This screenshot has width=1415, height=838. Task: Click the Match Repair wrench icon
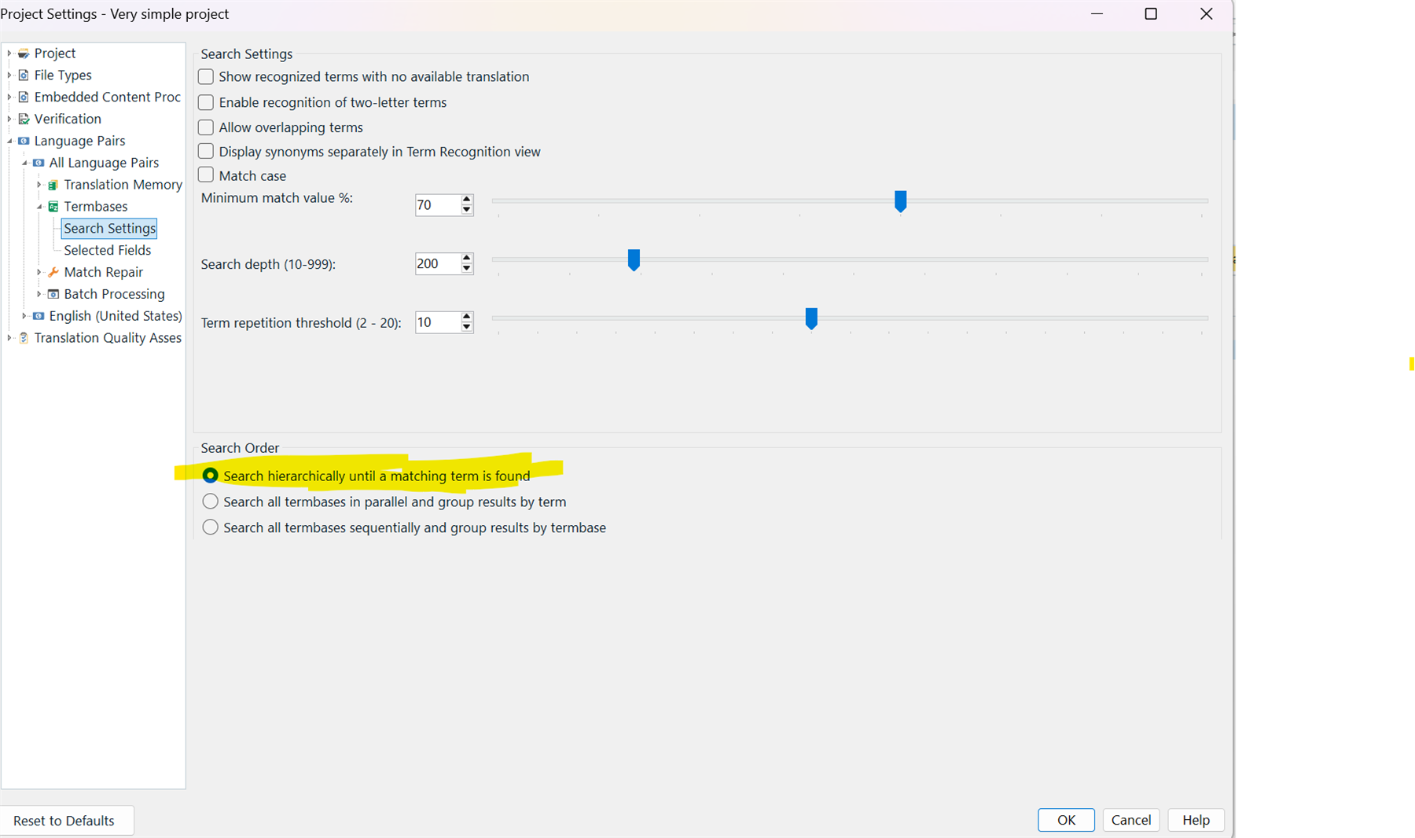pyautogui.click(x=52, y=271)
